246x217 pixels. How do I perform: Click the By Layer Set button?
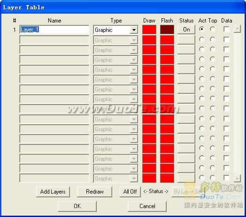[188, 192]
